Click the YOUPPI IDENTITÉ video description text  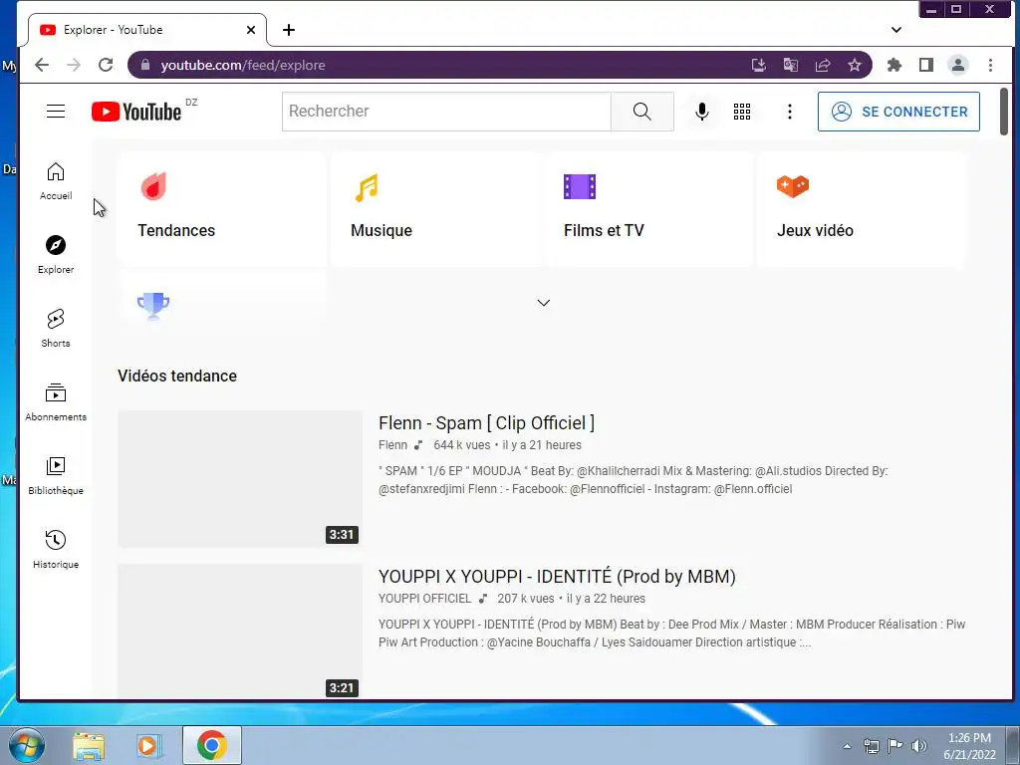pyautogui.click(x=672, y=634)
